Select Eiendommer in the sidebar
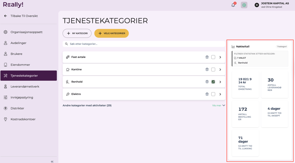 29,65
